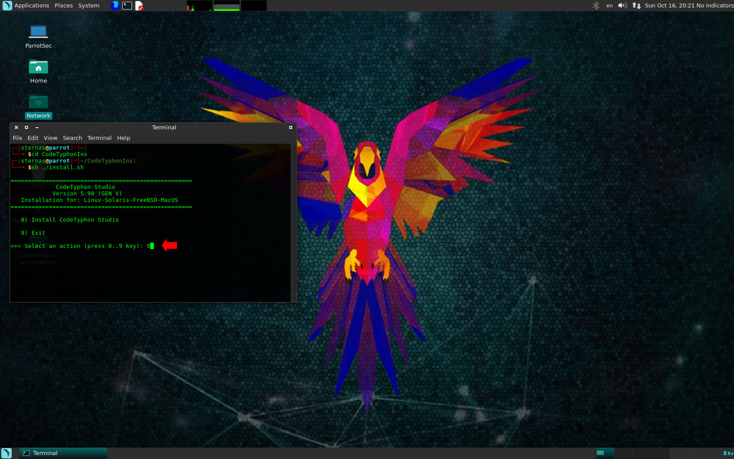Open the Terminal File menu
The image size is (734, 459).
tap(17, 138)
